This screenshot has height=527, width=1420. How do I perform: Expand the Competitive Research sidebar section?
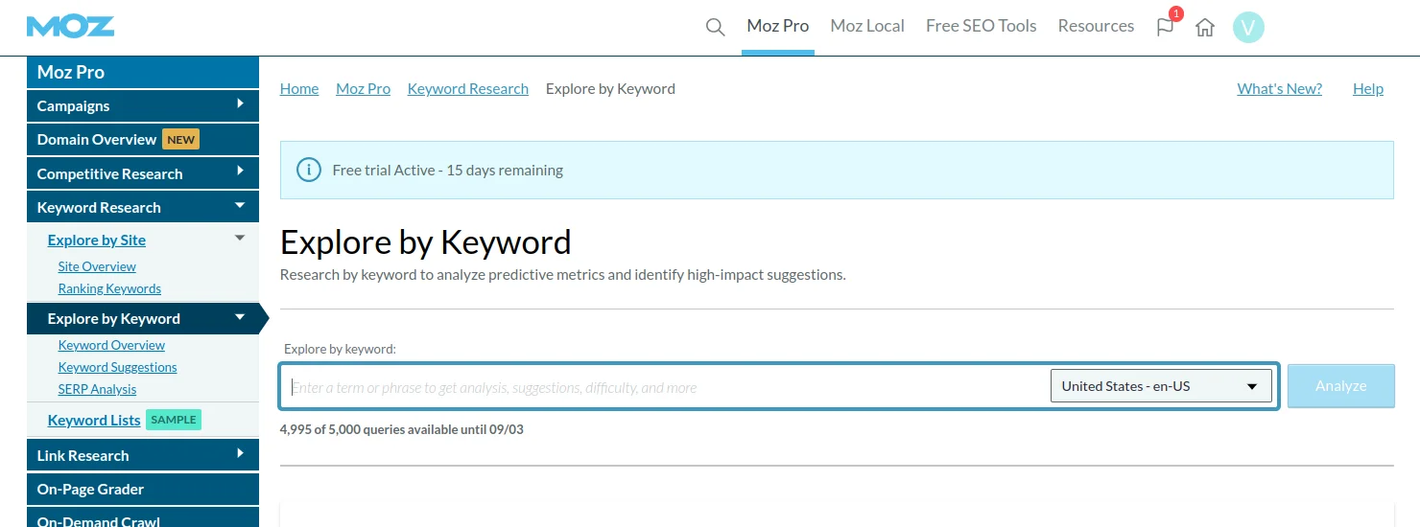241,172
